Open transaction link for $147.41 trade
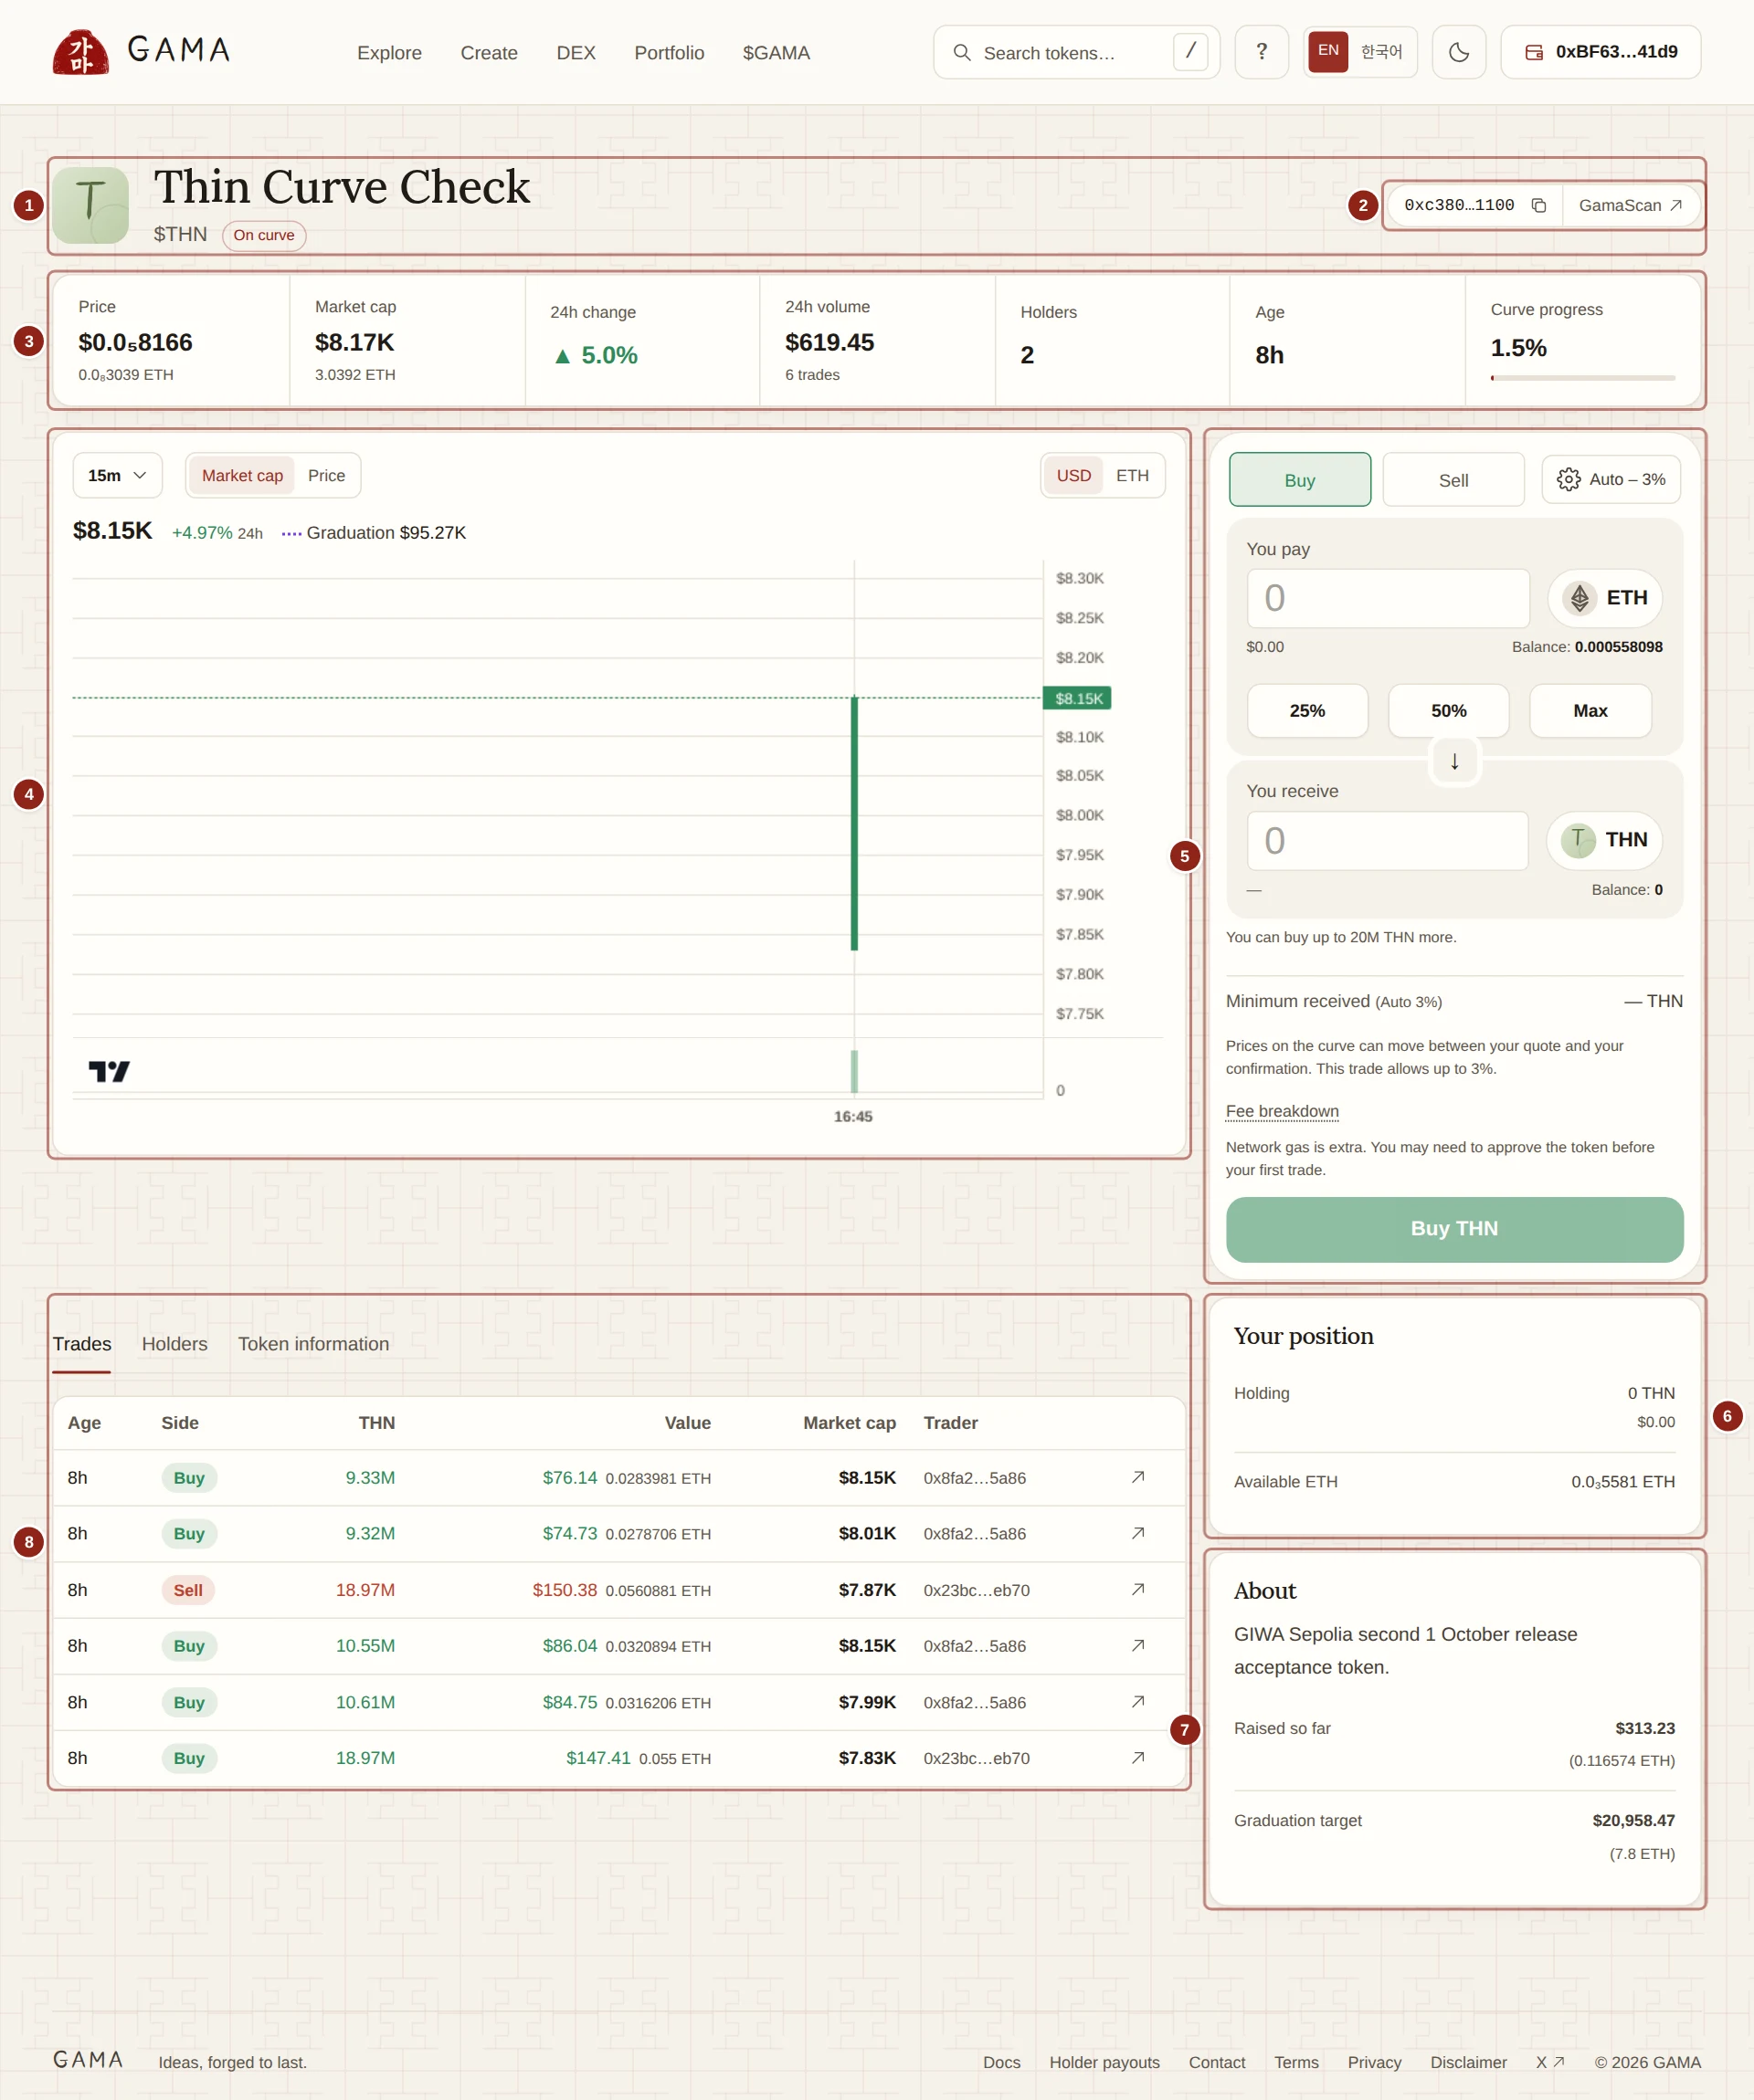This screenshot has width=1754, height=2100. pos(1137,1757)
